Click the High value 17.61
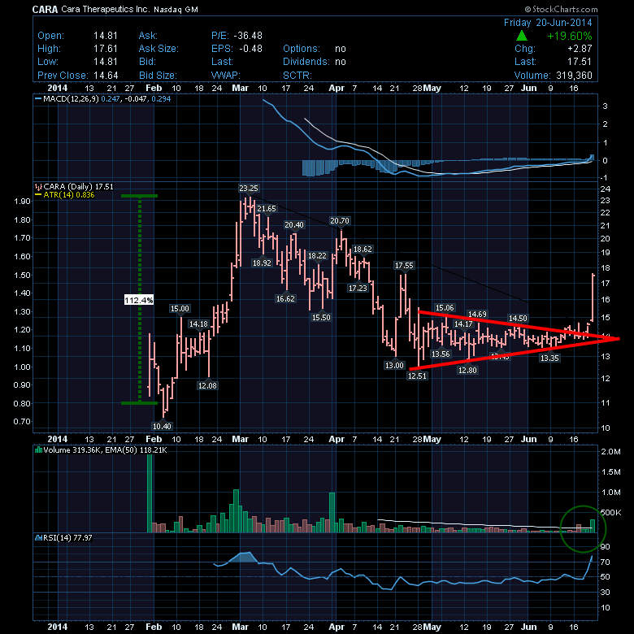Viewport: 634px width, 634px height. click(x=106, y=49)
